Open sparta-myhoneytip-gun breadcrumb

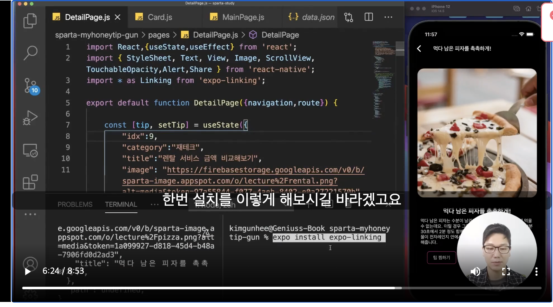tap(97, 35)
